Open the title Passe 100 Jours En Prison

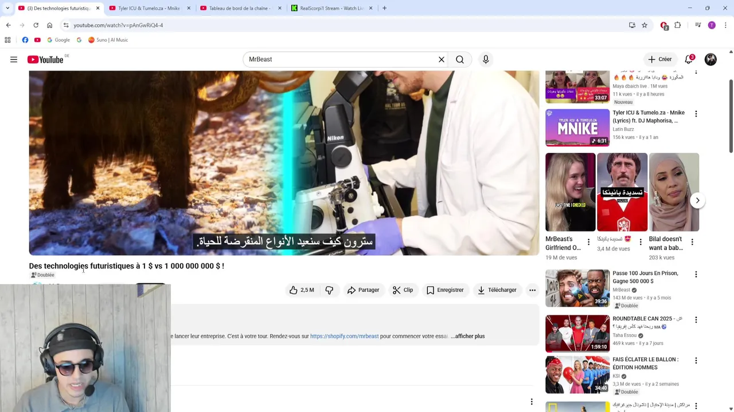(x=645, y=277)
